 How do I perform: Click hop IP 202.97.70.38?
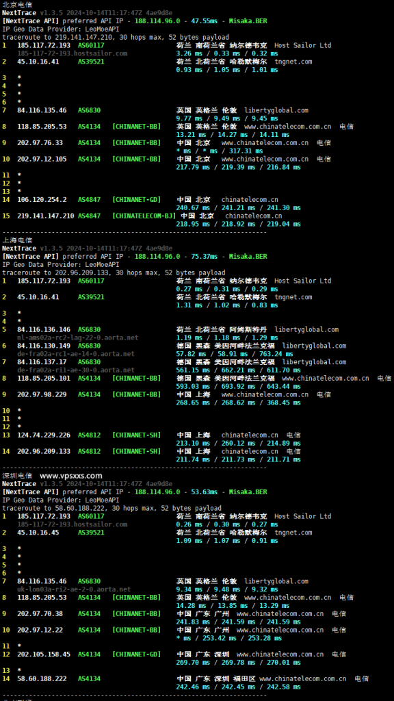(40, 614)
